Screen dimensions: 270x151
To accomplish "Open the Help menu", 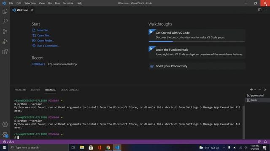I will pyautogui.click(x=79, y=3).
